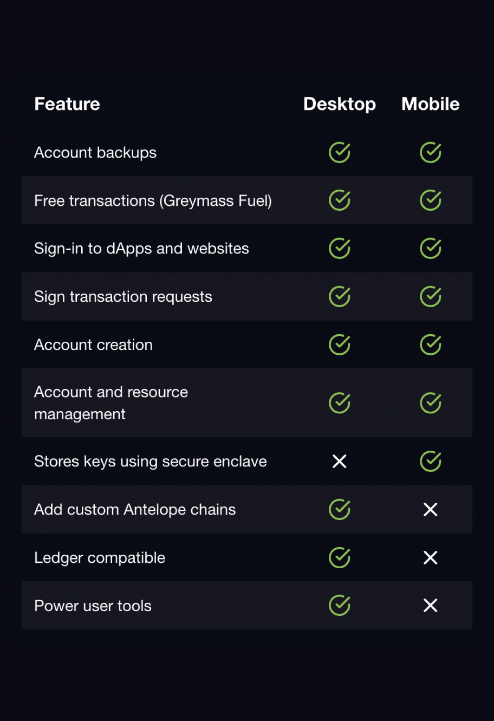Click Mobile X for Power user tools
Image resolution: width=494 pixels, height=721 pixels.
click(431, 605)
